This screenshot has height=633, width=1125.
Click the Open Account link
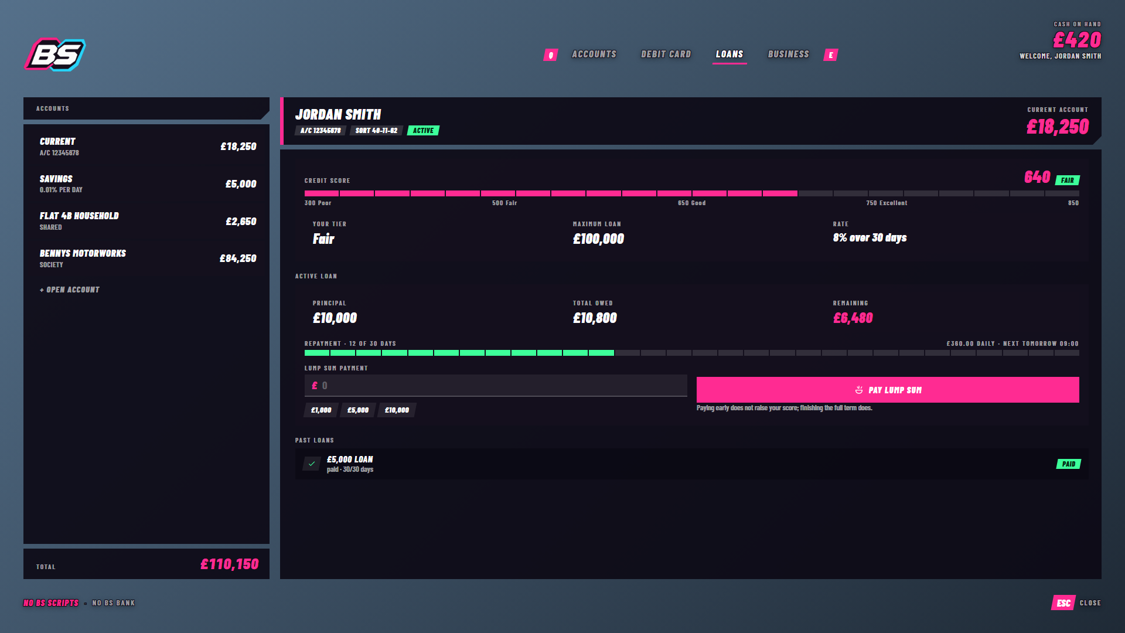pyautogui.click(x=70, y=290)
